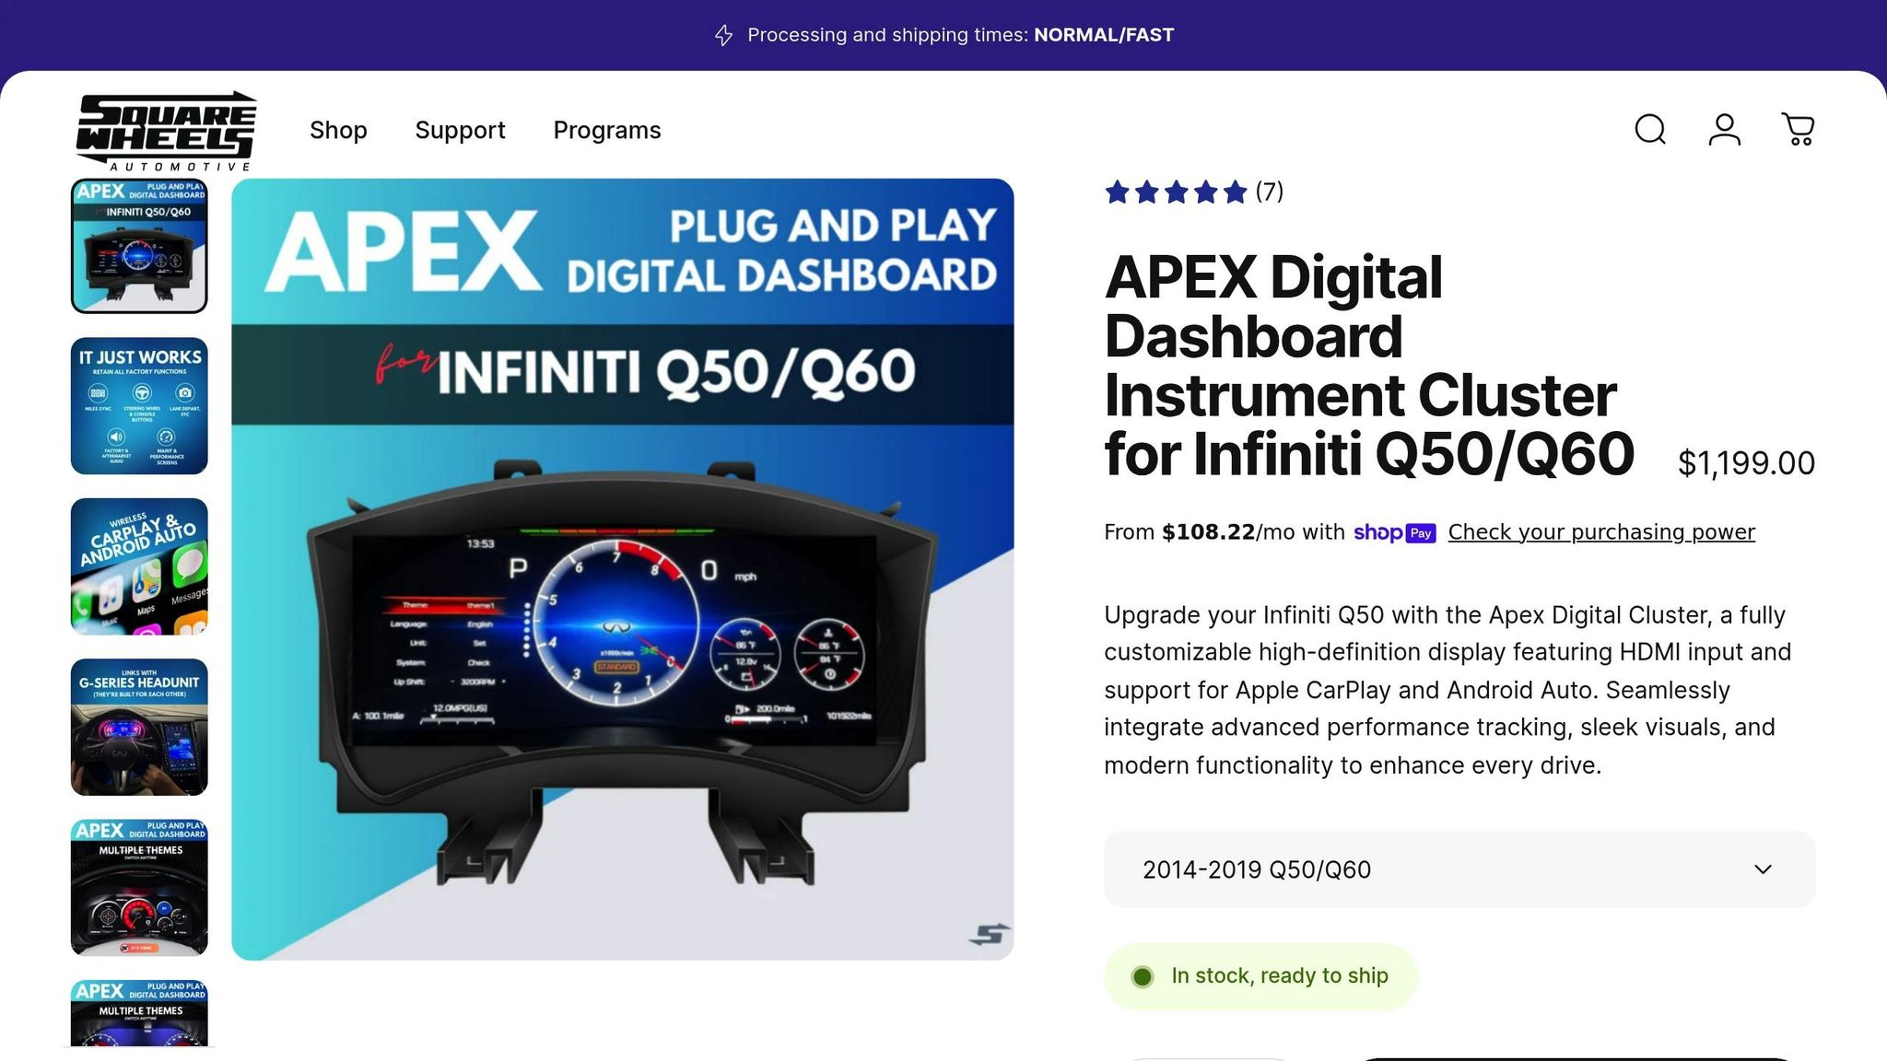Click the product title APEX Digital Dashboard
This screenshot has width=1887, height=1061.
(x=1369, y=366)
